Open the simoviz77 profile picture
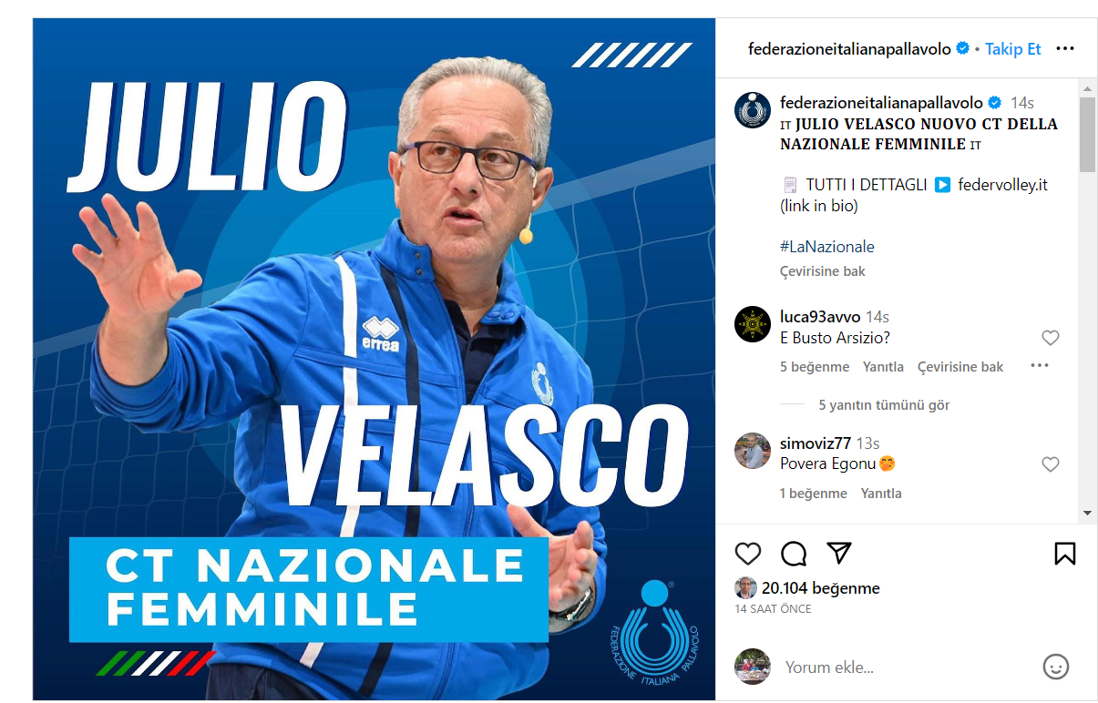1098x703 pixels. pos(753,451)
